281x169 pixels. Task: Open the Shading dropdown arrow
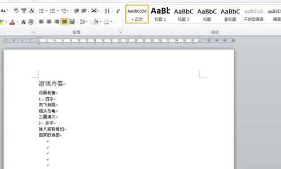tap(101, 22)
